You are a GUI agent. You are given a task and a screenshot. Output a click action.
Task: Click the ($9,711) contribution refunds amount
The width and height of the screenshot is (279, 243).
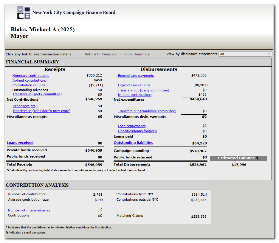[x=96, y=85]
